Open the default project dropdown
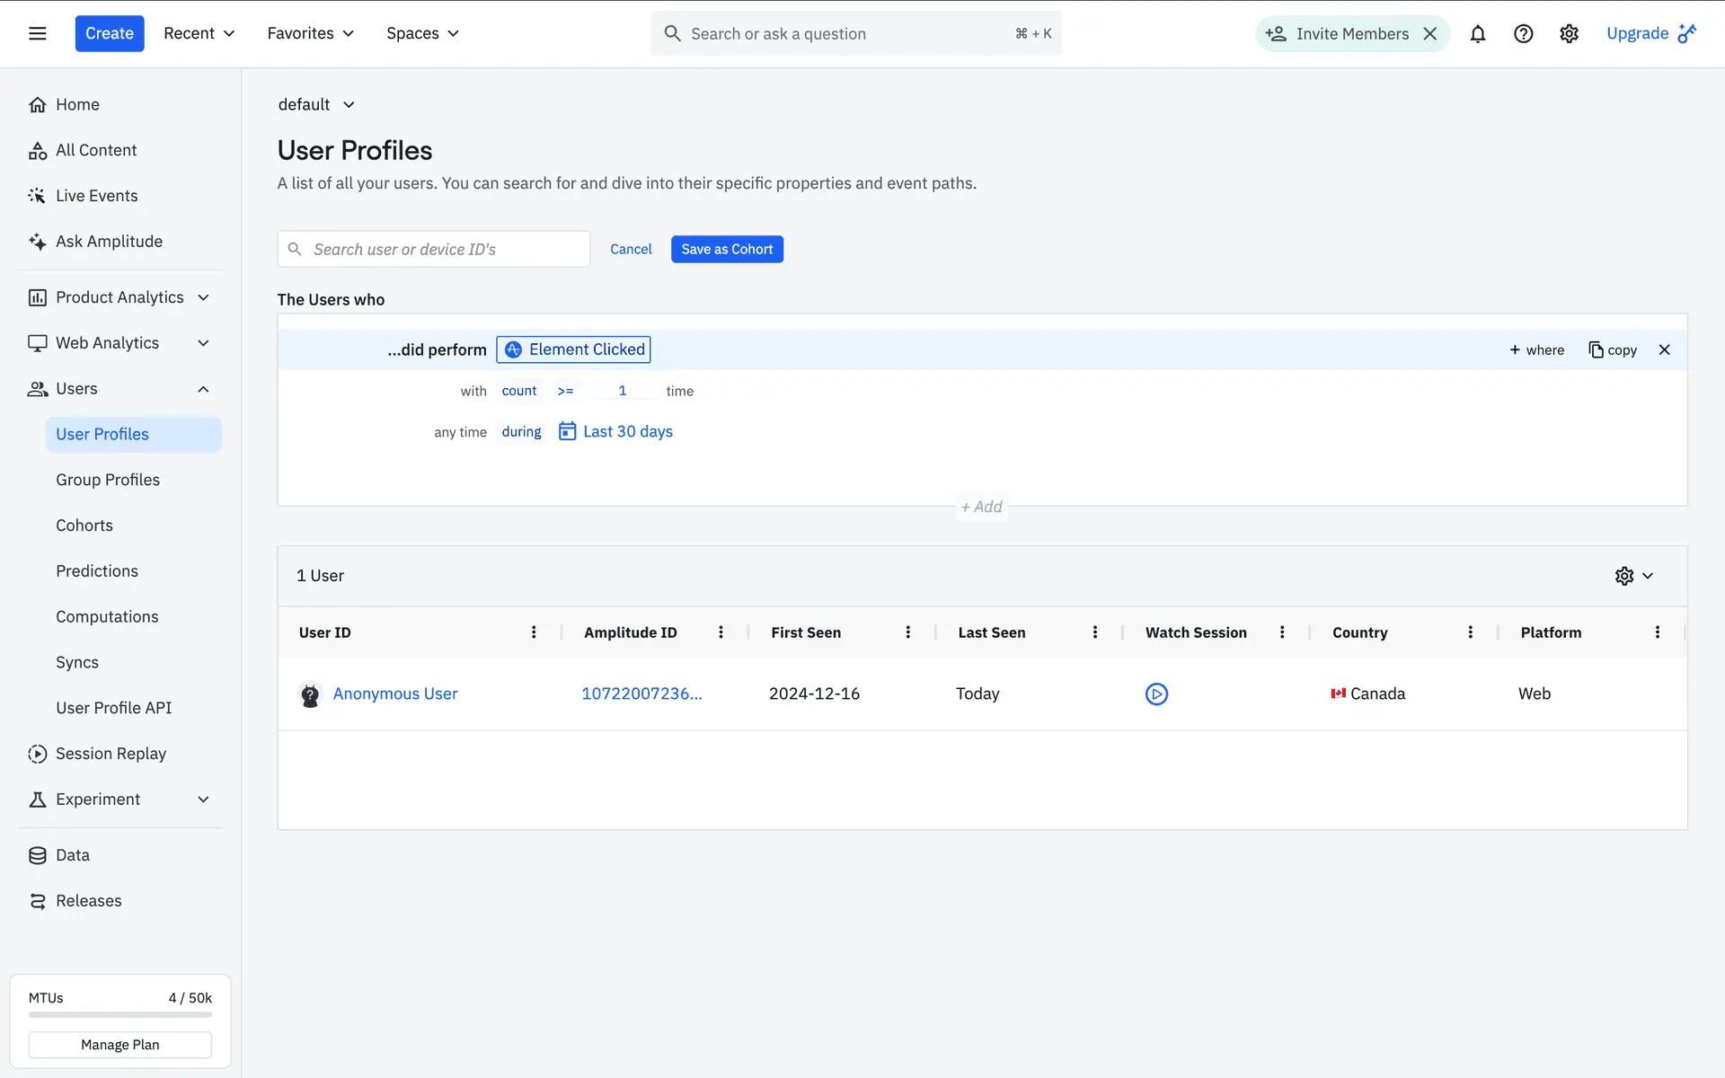 316,104
